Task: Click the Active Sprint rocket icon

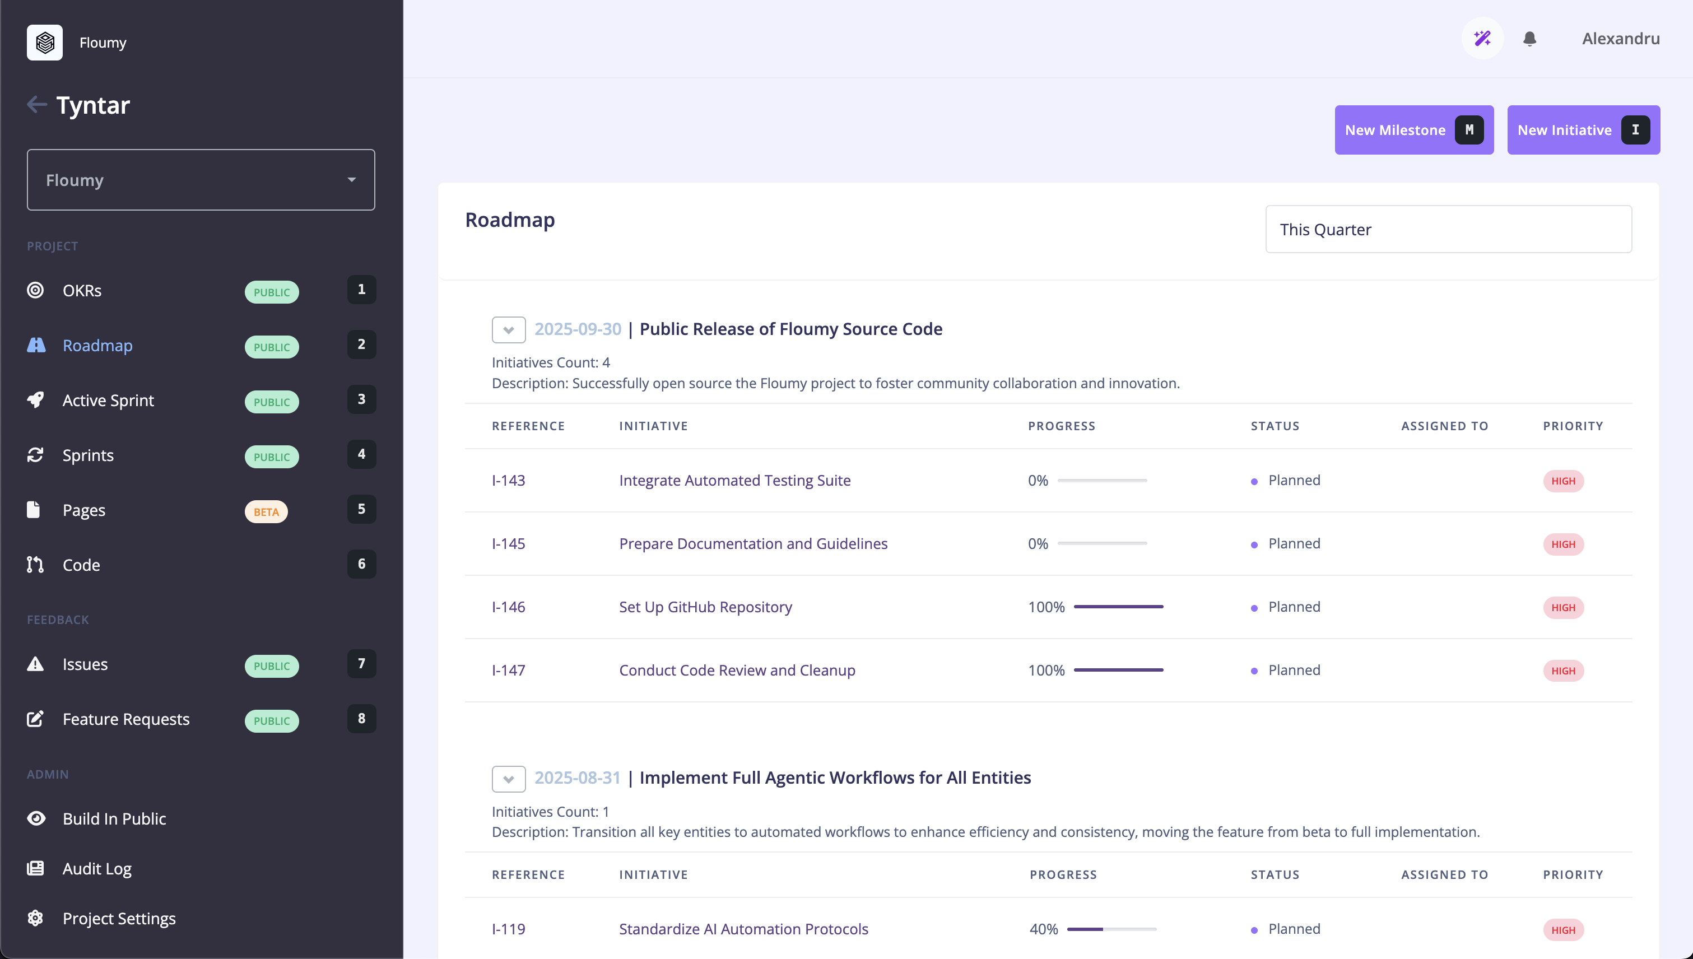Action: pos(35,400)
